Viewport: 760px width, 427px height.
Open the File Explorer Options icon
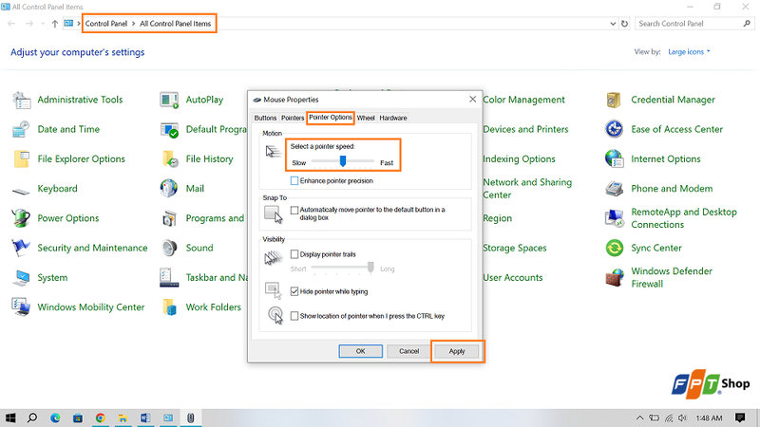point(21,159)
